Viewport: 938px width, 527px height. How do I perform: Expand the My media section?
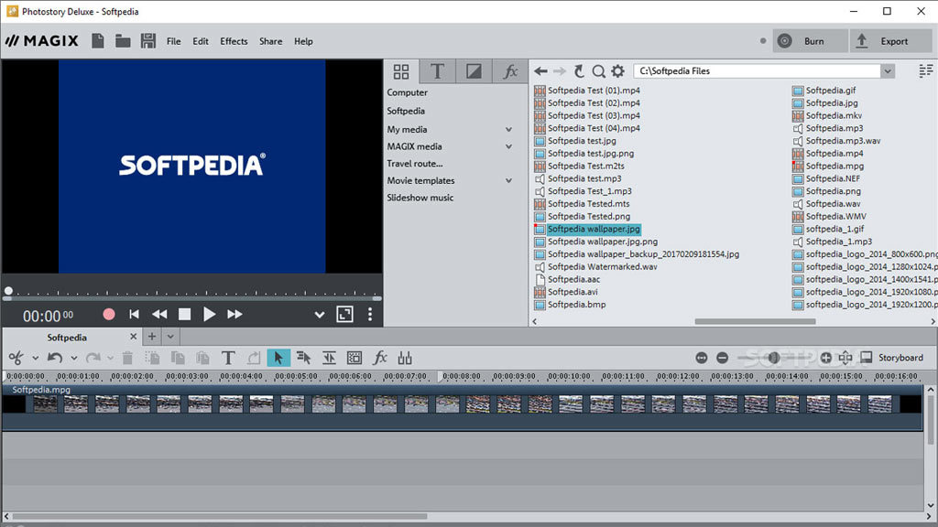pyautogui.click(x=508, y=130)
